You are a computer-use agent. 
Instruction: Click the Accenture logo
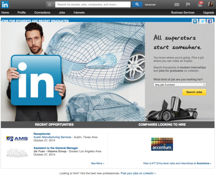(162, 144)
